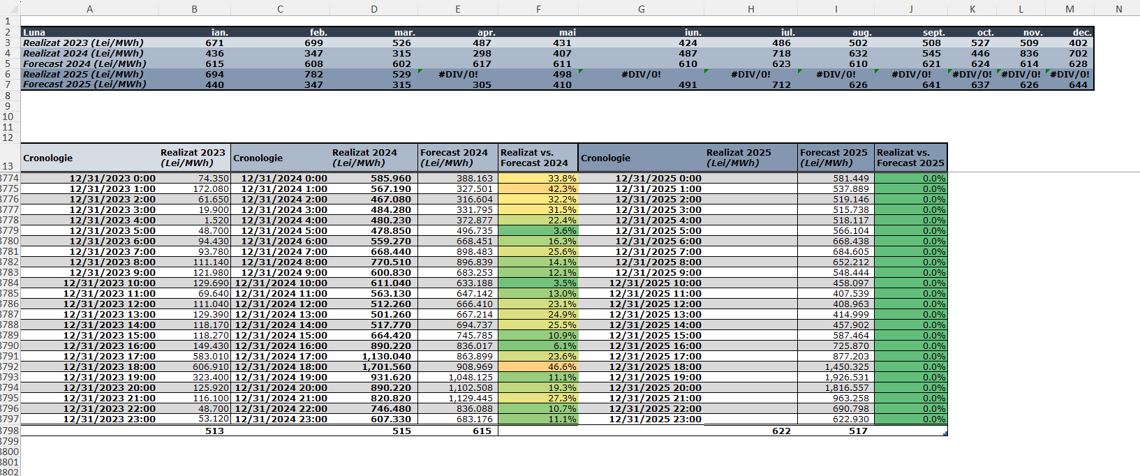Click the green 3.6% deviation cell

pos(538,231)
